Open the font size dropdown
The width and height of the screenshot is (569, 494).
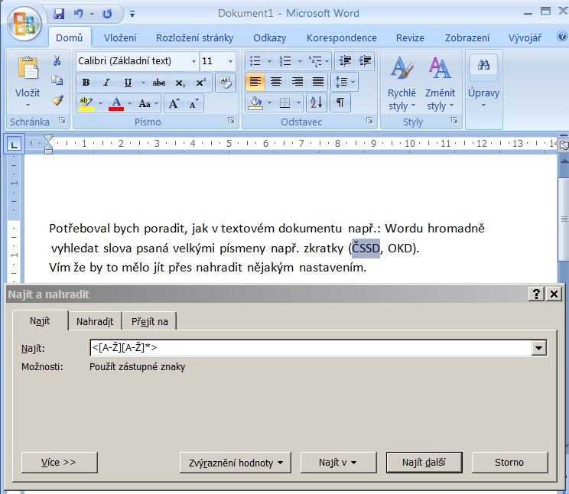coord(230,61)
